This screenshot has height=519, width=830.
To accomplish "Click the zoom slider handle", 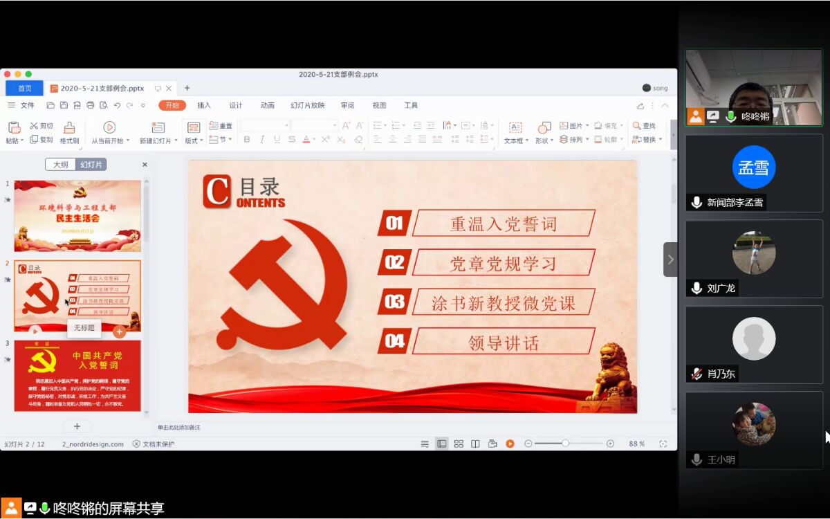I will point(565,444).
